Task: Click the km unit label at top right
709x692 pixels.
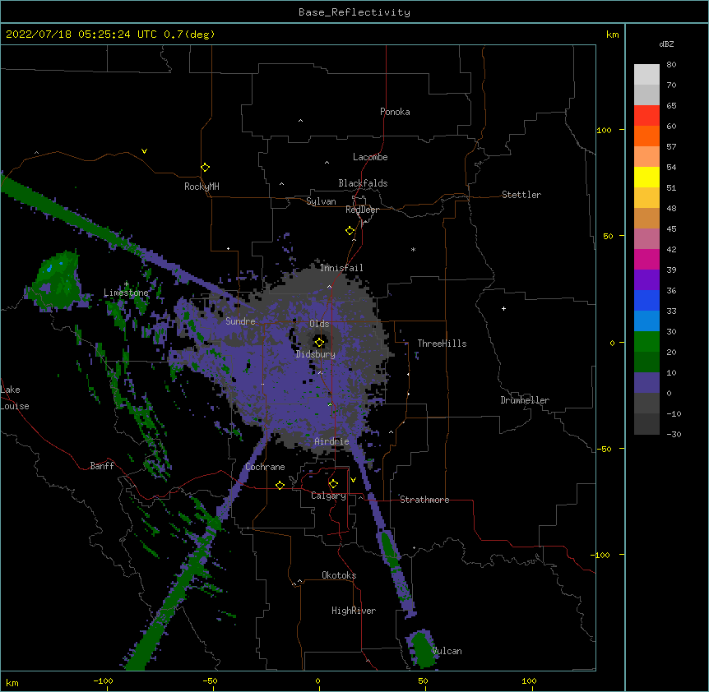Action: pyautogui.click(x=612, y=35)
